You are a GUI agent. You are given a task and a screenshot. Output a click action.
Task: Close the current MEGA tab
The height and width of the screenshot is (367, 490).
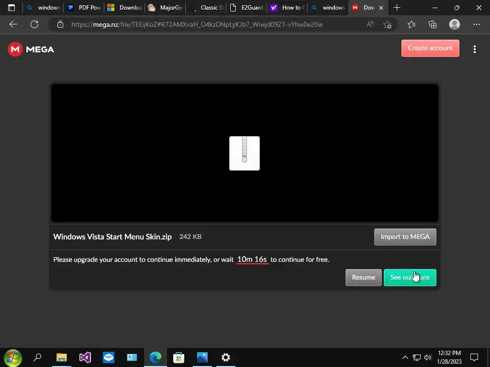click(381, 8)
